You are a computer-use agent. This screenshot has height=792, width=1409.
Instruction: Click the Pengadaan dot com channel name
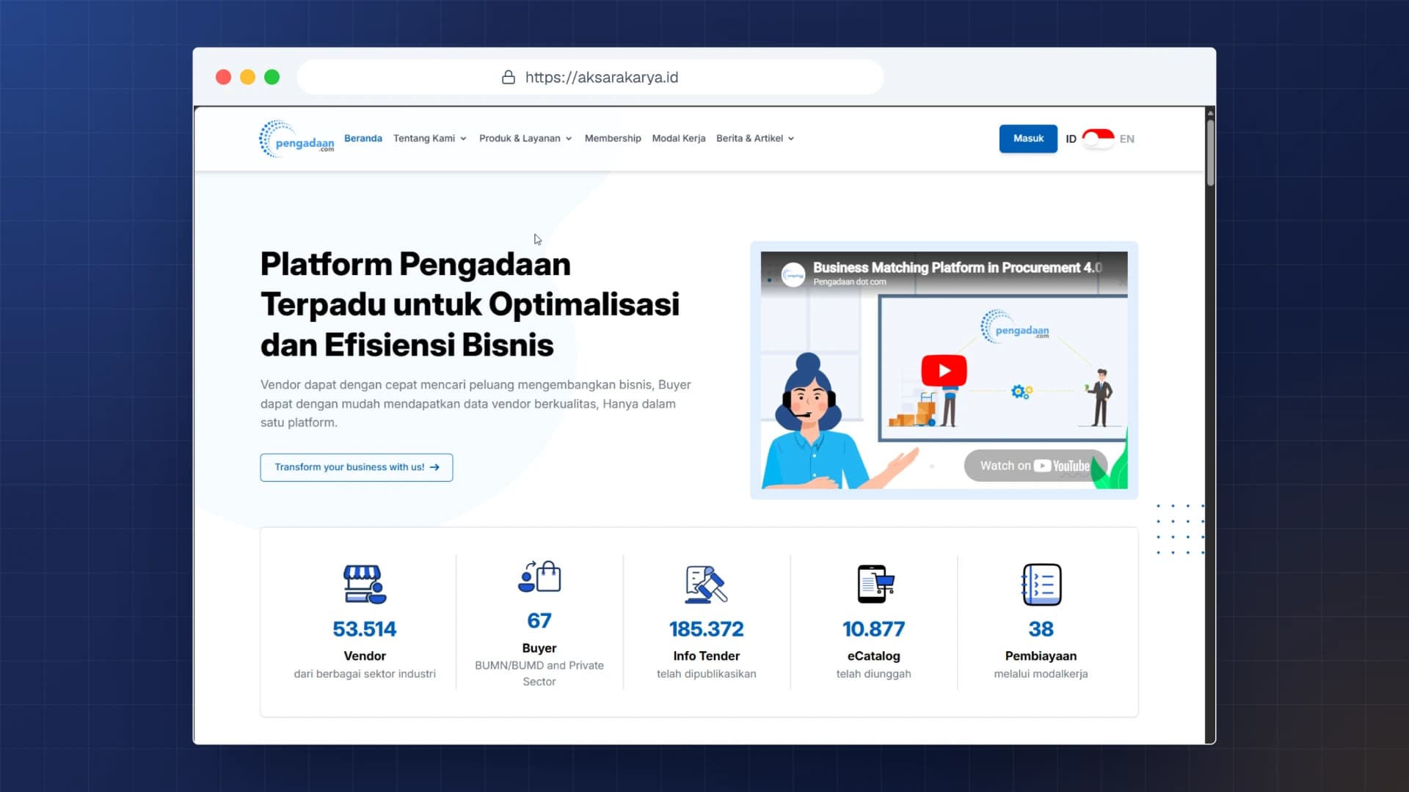pyautogui.click(x=850, y=282)
